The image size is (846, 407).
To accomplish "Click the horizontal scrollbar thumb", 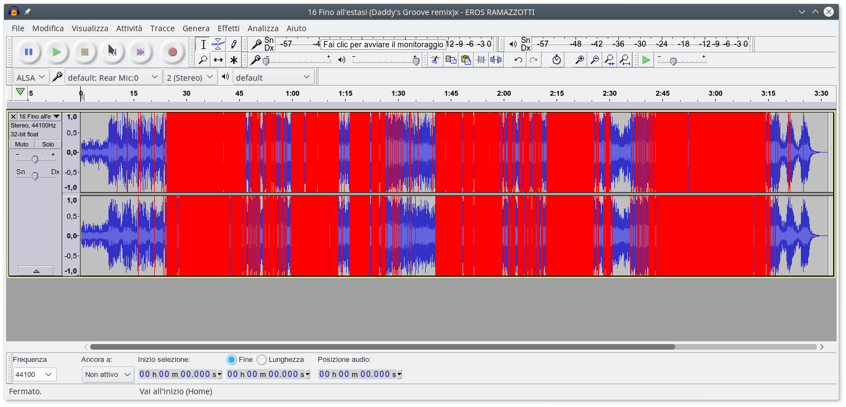I will point(382,347).
